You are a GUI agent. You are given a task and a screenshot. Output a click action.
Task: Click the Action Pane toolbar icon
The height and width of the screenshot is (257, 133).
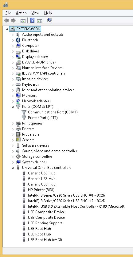[x=40, y=21]
